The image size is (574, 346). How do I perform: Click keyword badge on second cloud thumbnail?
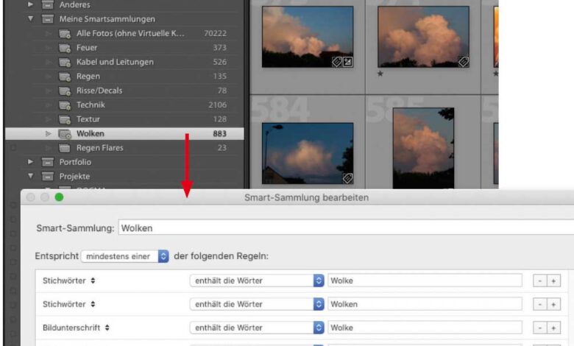pyautogui.click(x=464, y=62)
